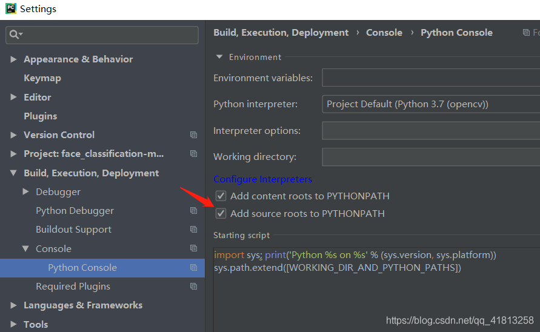
Task: Collapse the Environment section triangle
Action: (x=219, y=57)
